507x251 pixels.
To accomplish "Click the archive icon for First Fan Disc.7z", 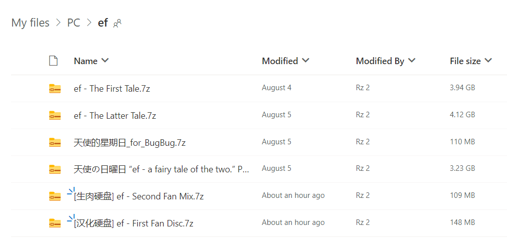I will 55,223.
